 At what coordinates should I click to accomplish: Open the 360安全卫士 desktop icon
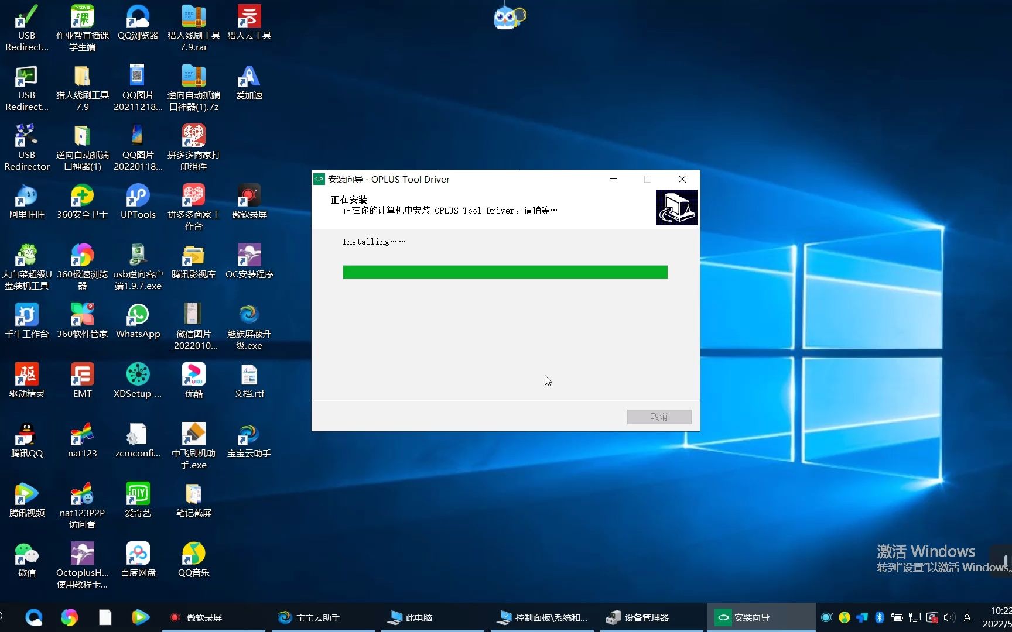(x=82, y=202)
